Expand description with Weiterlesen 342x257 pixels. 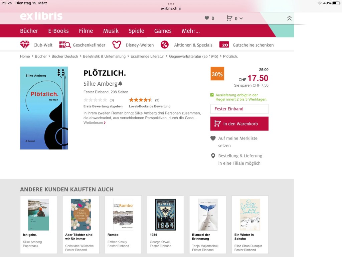(x=95, y=123)
